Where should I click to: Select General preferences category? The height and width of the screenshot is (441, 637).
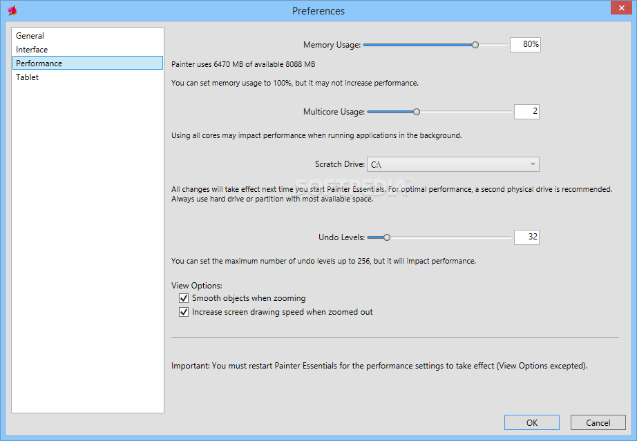[30, 36]
